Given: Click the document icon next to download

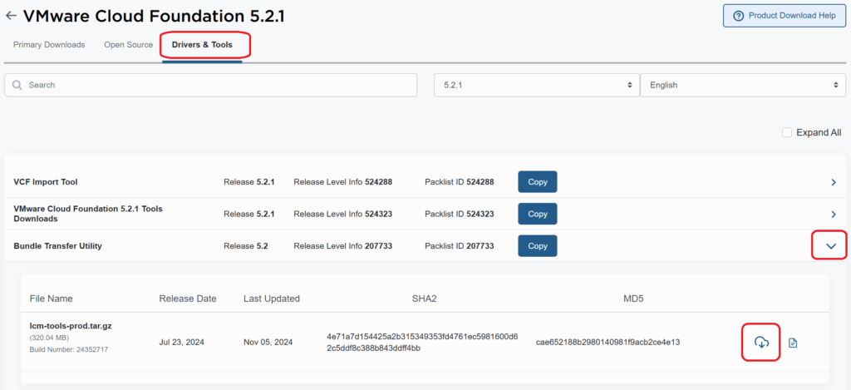Looking at the screenshot, I should 793,343.
